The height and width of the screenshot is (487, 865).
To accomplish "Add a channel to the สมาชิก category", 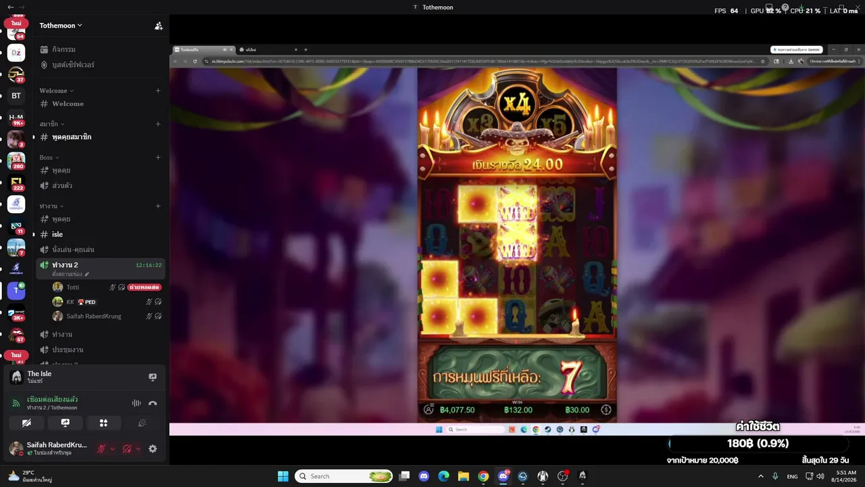I will coord(158,124).
